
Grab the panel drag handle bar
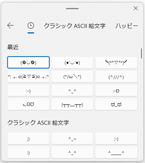(72, 9)
